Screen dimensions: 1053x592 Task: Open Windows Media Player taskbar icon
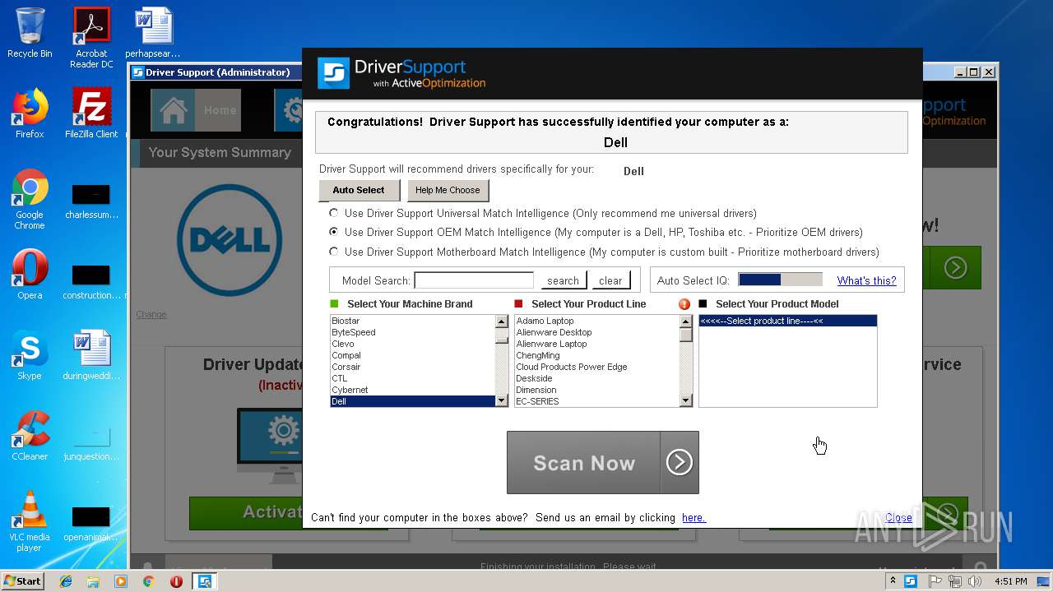pos(121,581)
